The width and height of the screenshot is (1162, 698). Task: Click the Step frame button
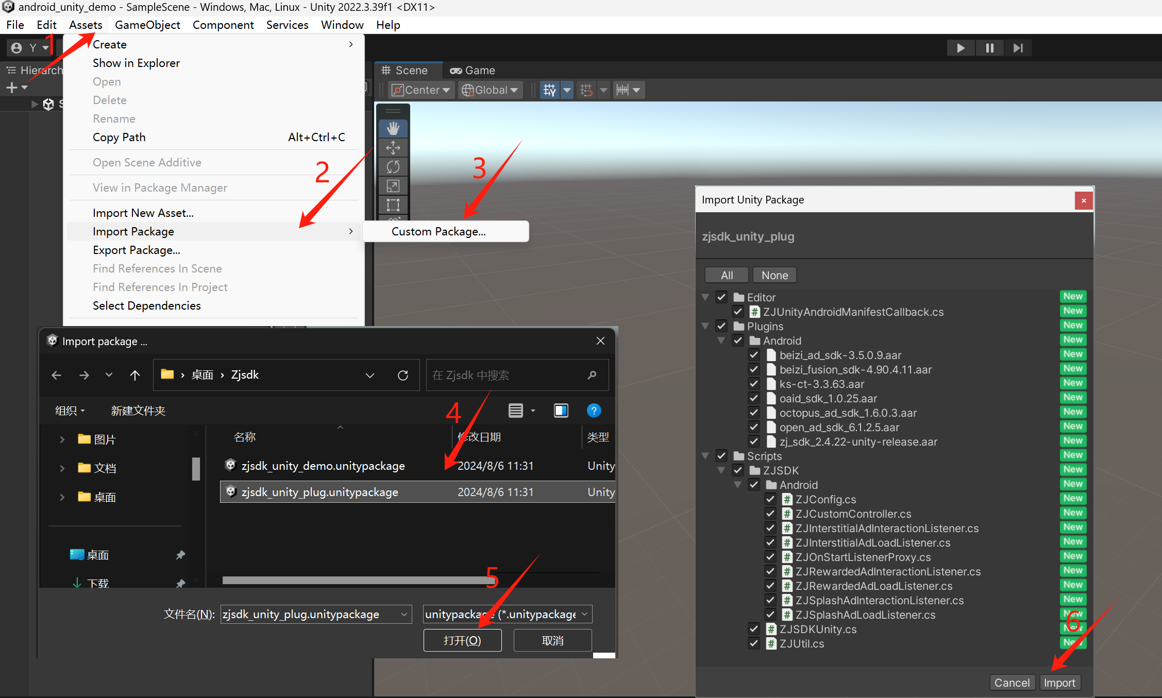click(1018, 48)
